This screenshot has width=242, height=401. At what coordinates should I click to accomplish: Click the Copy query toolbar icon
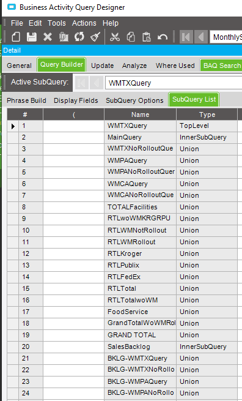(x=64, y=37)
